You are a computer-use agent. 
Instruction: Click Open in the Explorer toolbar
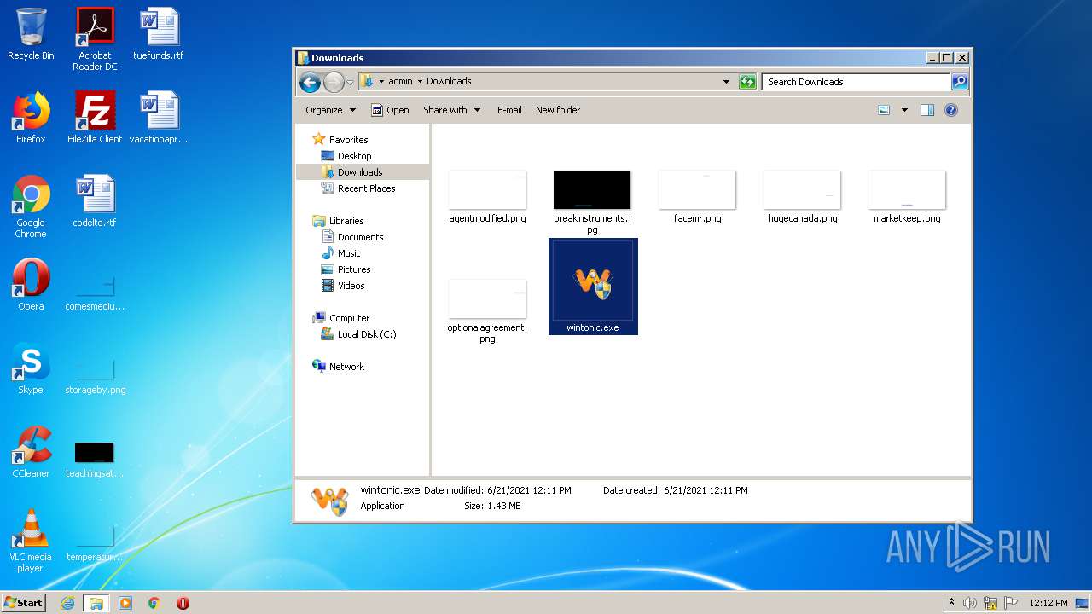(390, 110)
